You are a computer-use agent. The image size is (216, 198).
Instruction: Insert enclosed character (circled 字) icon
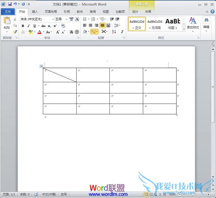coord(77,32)
